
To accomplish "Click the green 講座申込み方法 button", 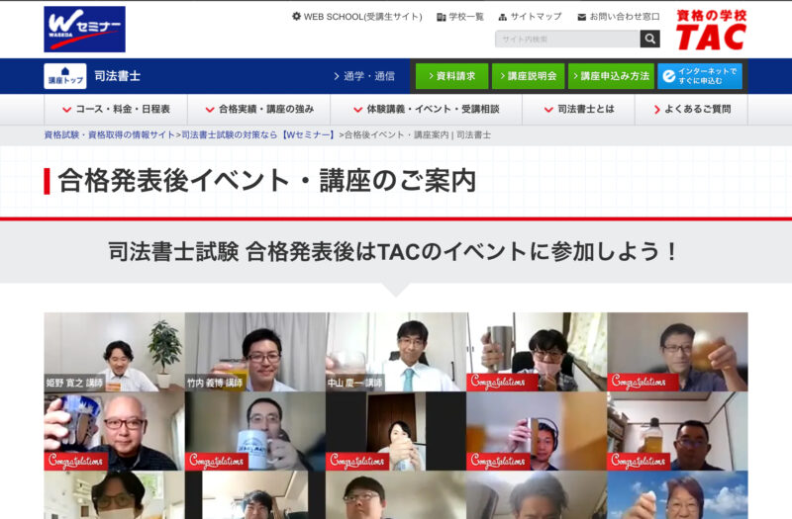I will 610,76.
